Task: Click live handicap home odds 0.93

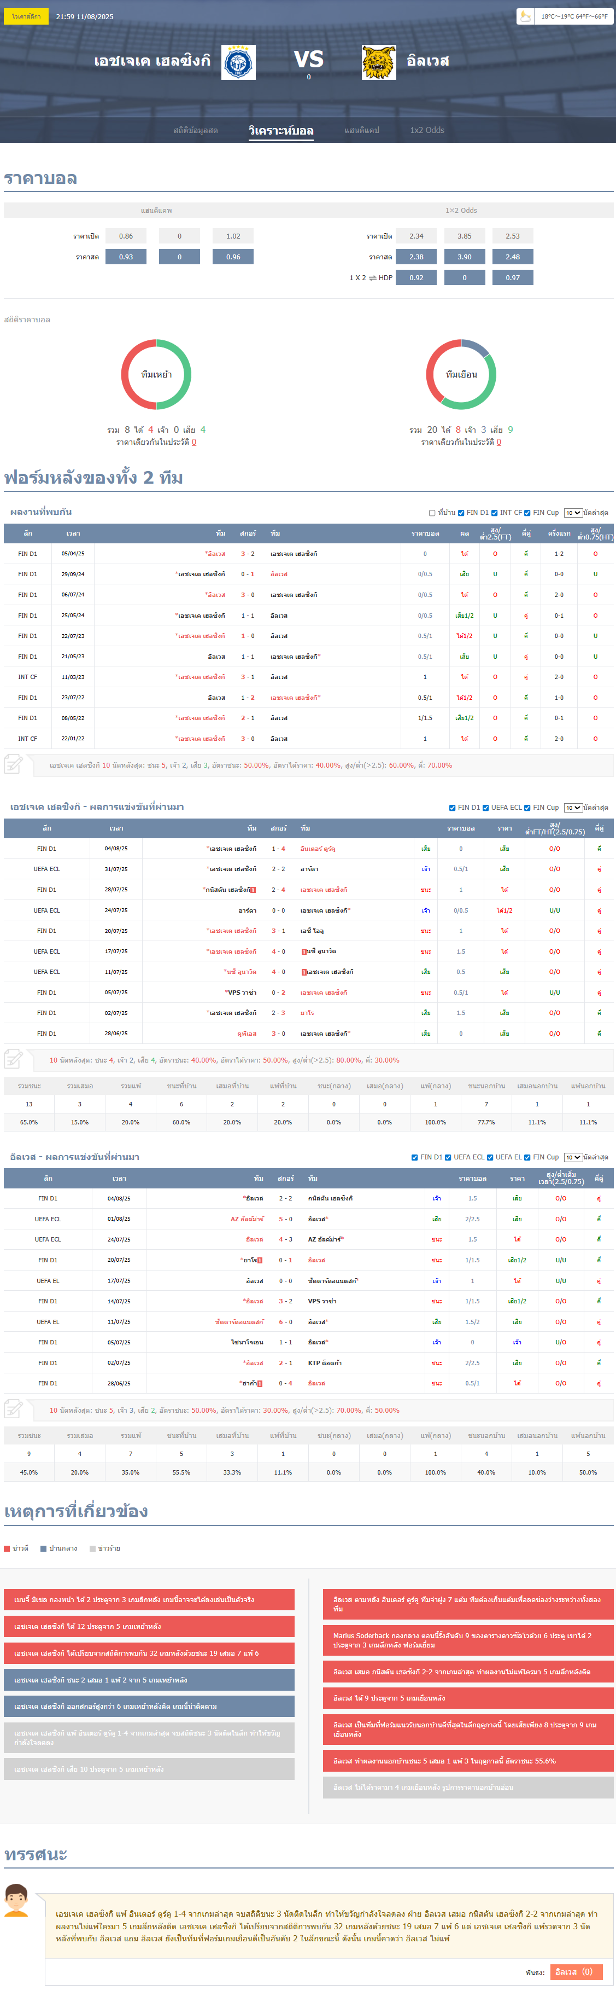Action: pyautogui.click(x=126, y=257)
